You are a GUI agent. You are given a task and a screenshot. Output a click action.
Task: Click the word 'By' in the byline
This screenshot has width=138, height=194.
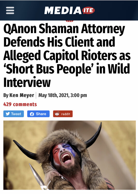pos(6,95)
